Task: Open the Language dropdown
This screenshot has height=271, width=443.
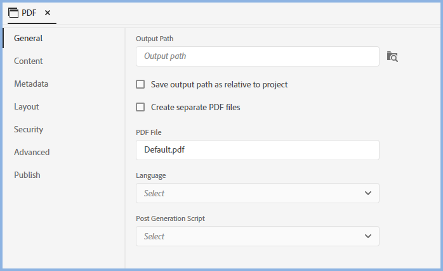Action: tap(257, 193)
